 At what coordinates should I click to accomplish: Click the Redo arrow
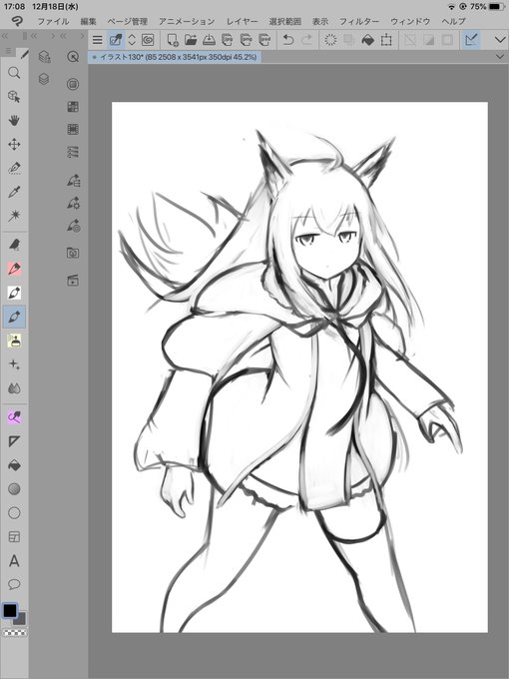pyautogui.click(x=306, y=40)
